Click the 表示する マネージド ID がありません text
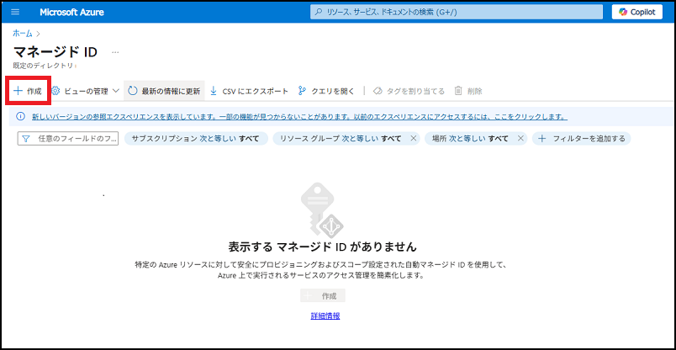The height and width of the screenshot is (350, 676). point(323,247)
